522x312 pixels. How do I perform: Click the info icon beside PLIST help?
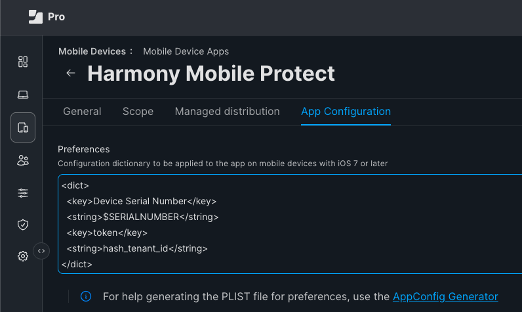[86, 296]
